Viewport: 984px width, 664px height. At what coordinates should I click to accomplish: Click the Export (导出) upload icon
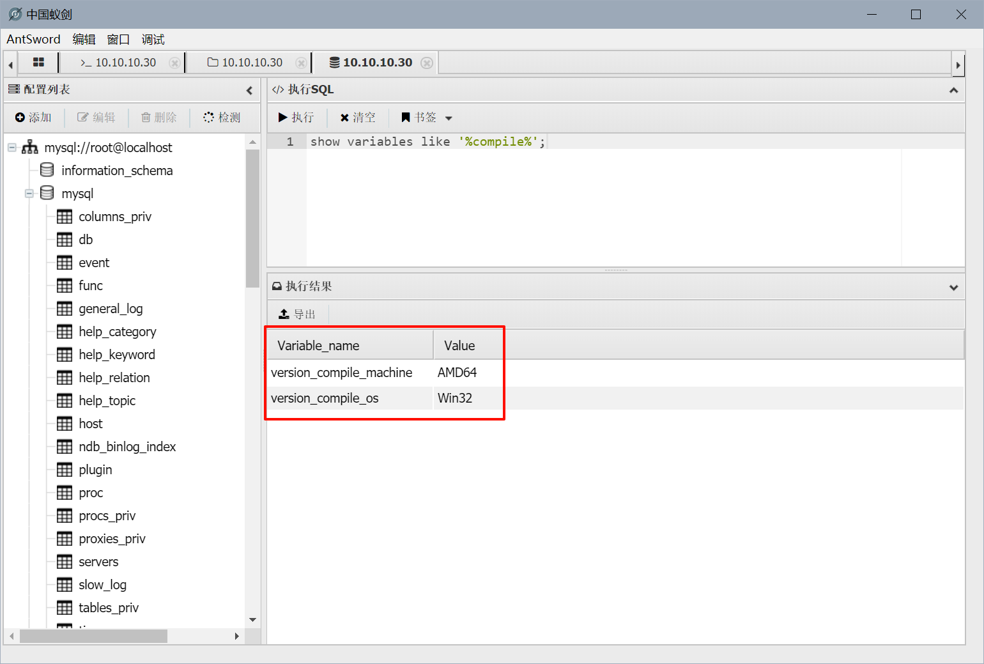[x=284, y=314]
